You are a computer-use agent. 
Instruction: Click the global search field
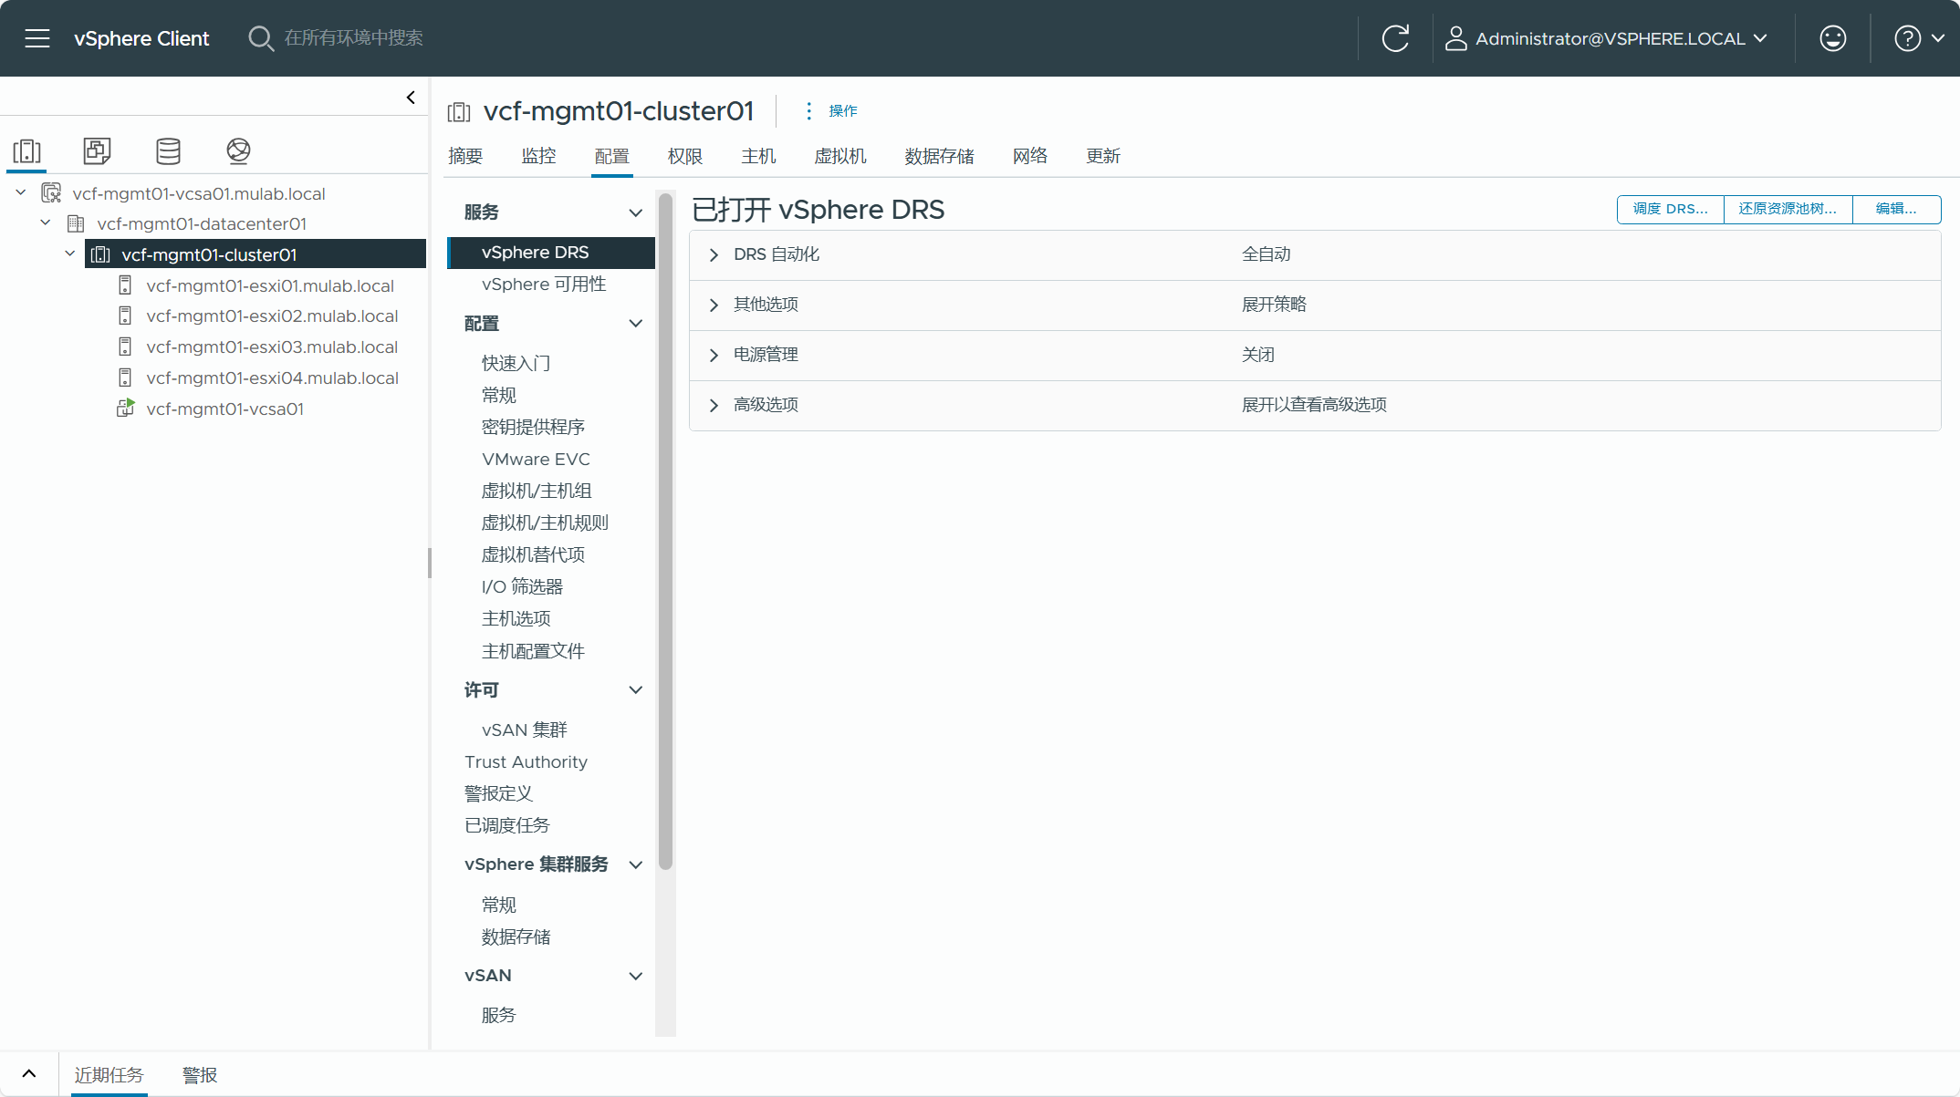354,38
